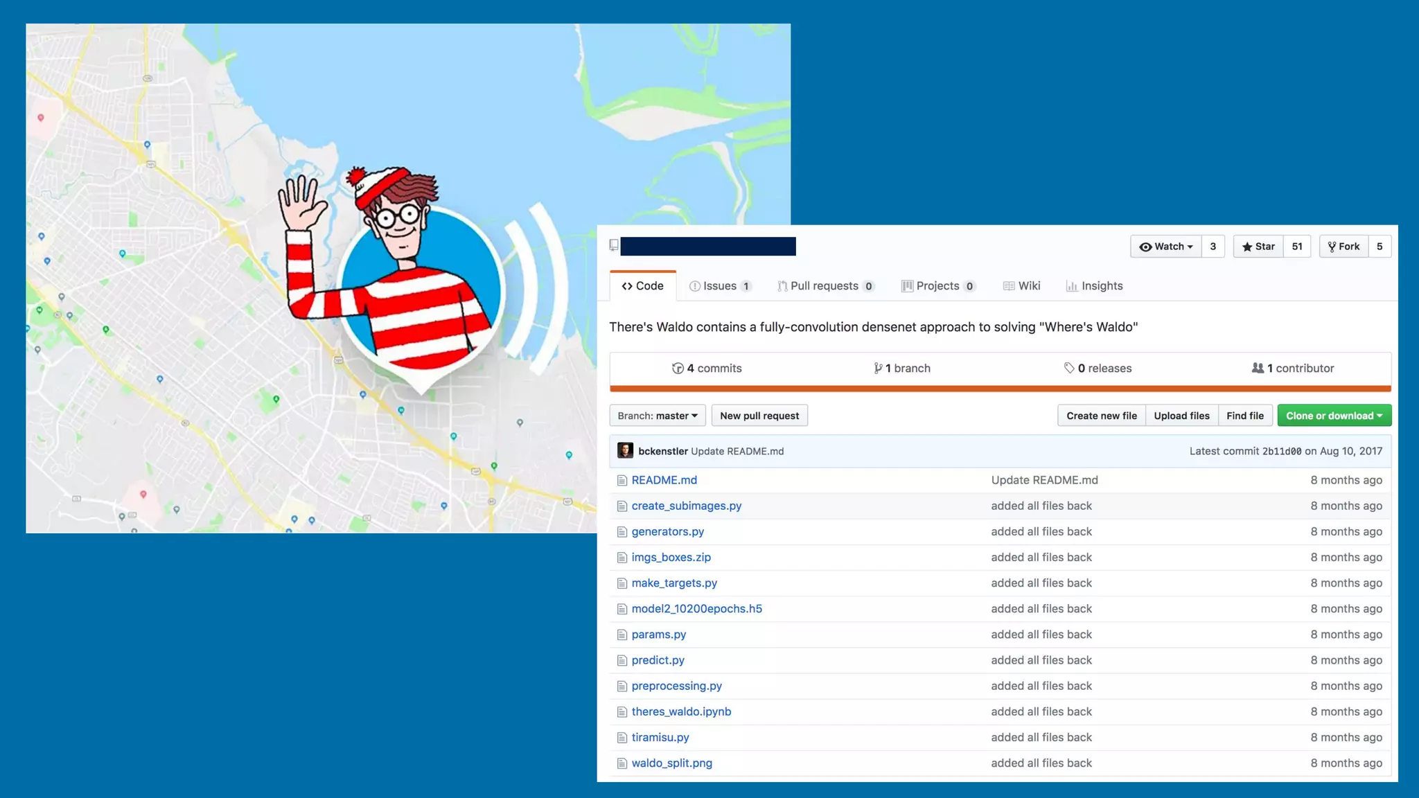Screen dimensions: 1419x798
Task: Open the Wiki tab
Action: (x=1021, y=286)
